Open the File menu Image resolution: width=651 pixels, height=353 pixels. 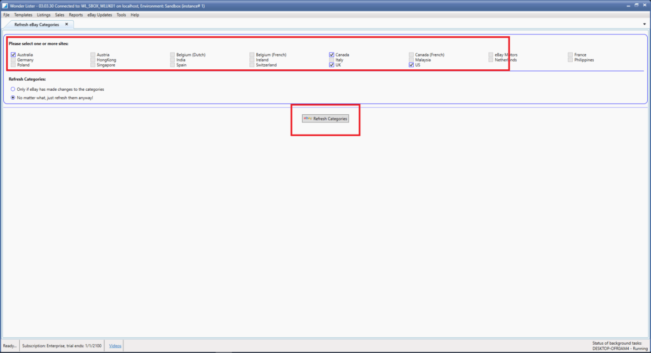point(6,15)
